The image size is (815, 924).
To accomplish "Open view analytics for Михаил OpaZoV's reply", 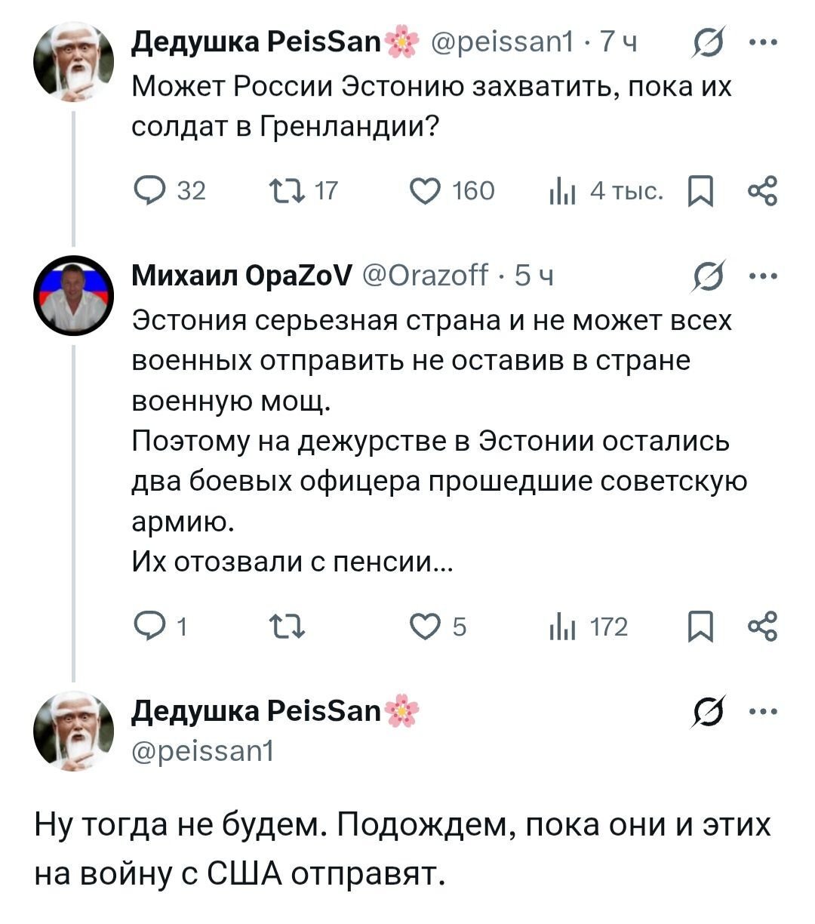I will pyautogui.click(x=563, y=626).
